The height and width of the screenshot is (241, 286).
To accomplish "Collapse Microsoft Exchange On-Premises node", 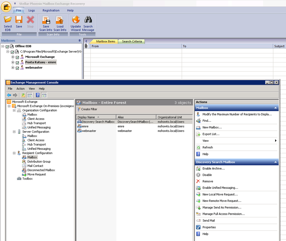I will tap(9, 106).
